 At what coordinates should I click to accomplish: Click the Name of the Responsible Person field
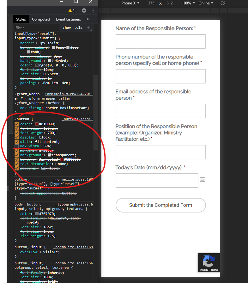160,41
